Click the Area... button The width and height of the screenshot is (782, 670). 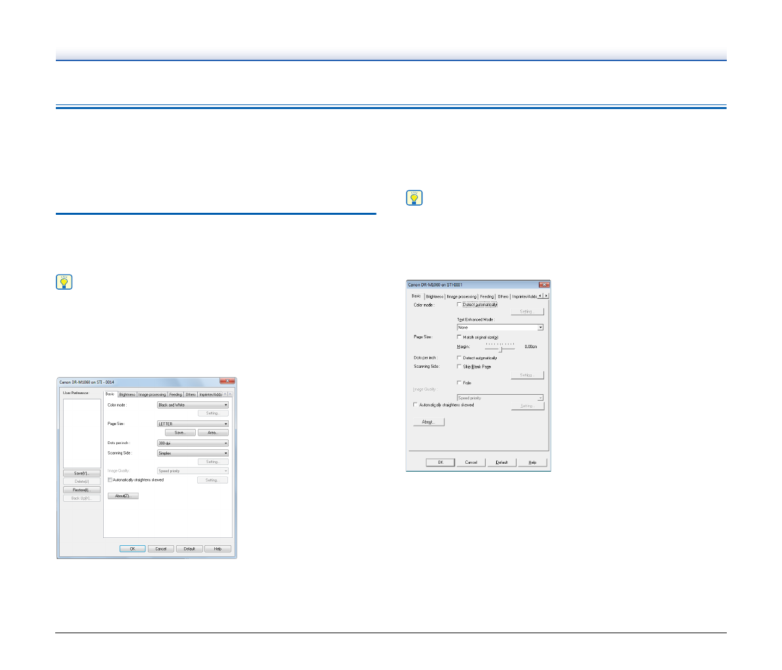(x=213, y=433)
